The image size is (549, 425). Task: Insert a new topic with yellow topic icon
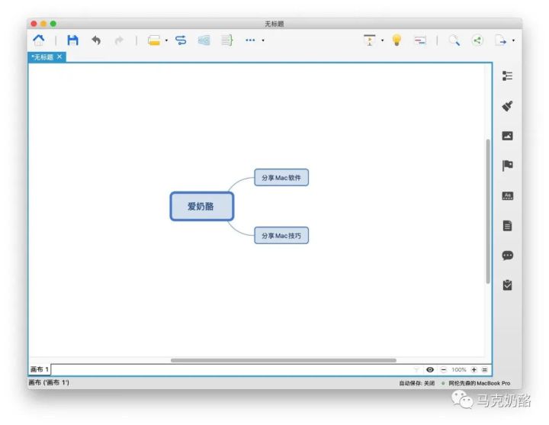coord(154,40)
